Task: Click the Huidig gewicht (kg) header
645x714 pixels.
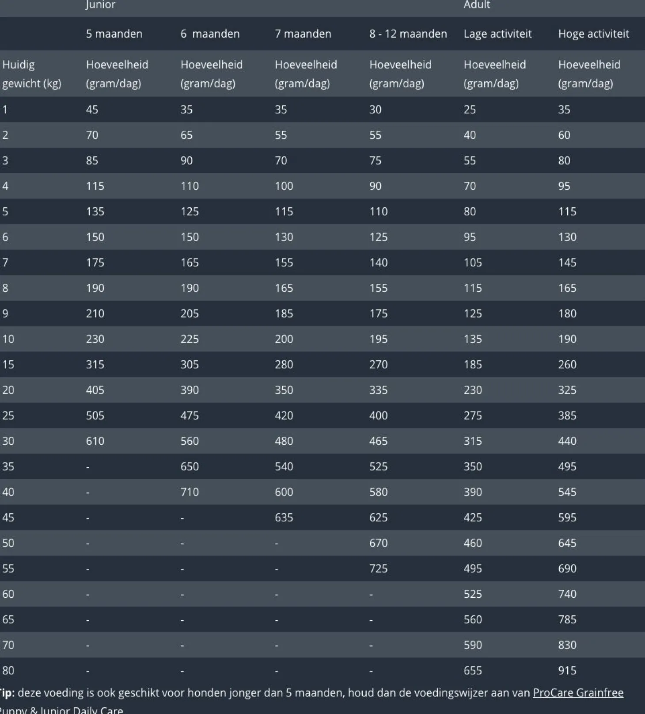Action: click(x=31, y=74)
